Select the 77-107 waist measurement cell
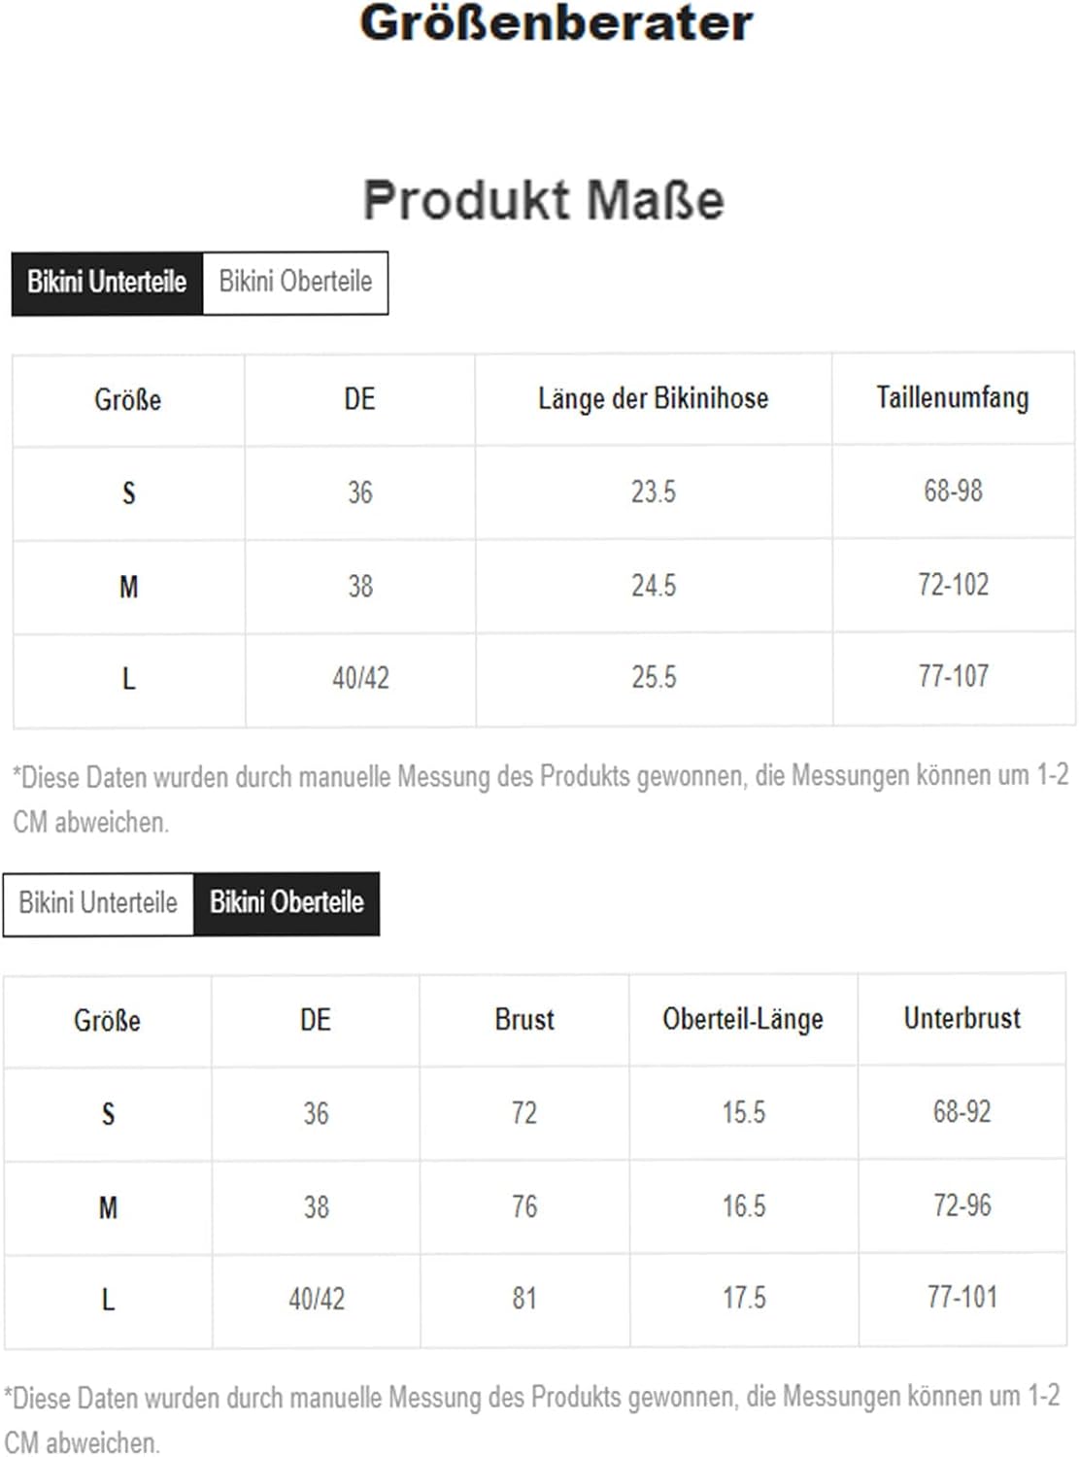The width and height of the screenshot is (1079, 1457). pyautogui.click(x=953, y=677)
